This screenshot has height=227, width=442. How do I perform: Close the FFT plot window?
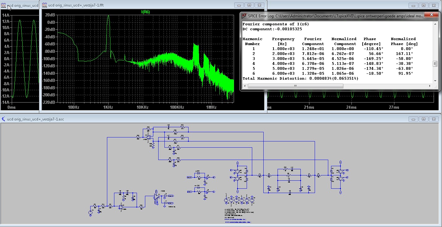(x=260, y=5)
